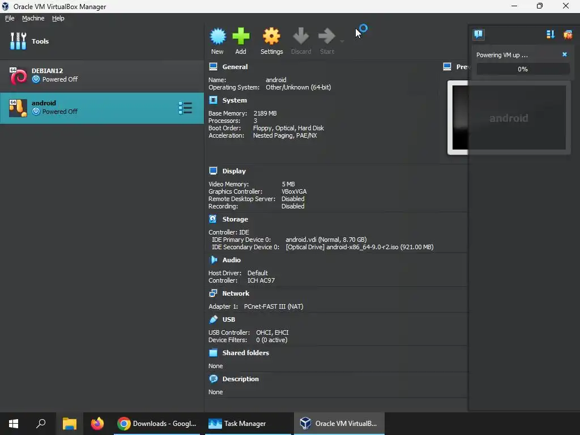Click the USB section plug icon

click(x=213, y=319)
